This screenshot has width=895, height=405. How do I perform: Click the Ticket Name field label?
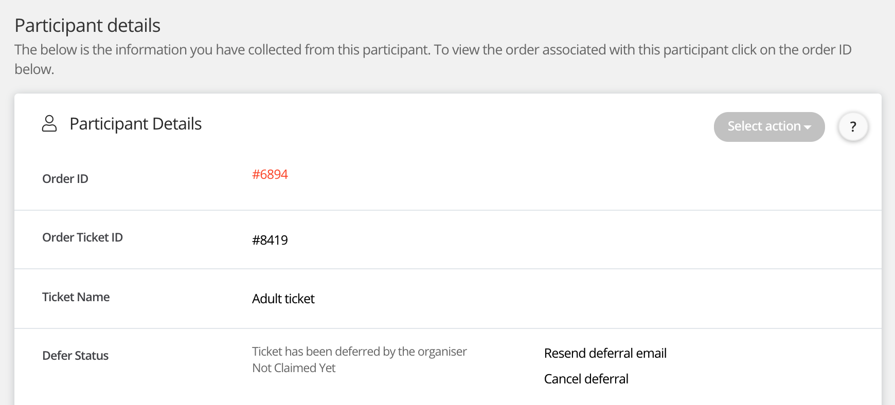pos(76,297)
